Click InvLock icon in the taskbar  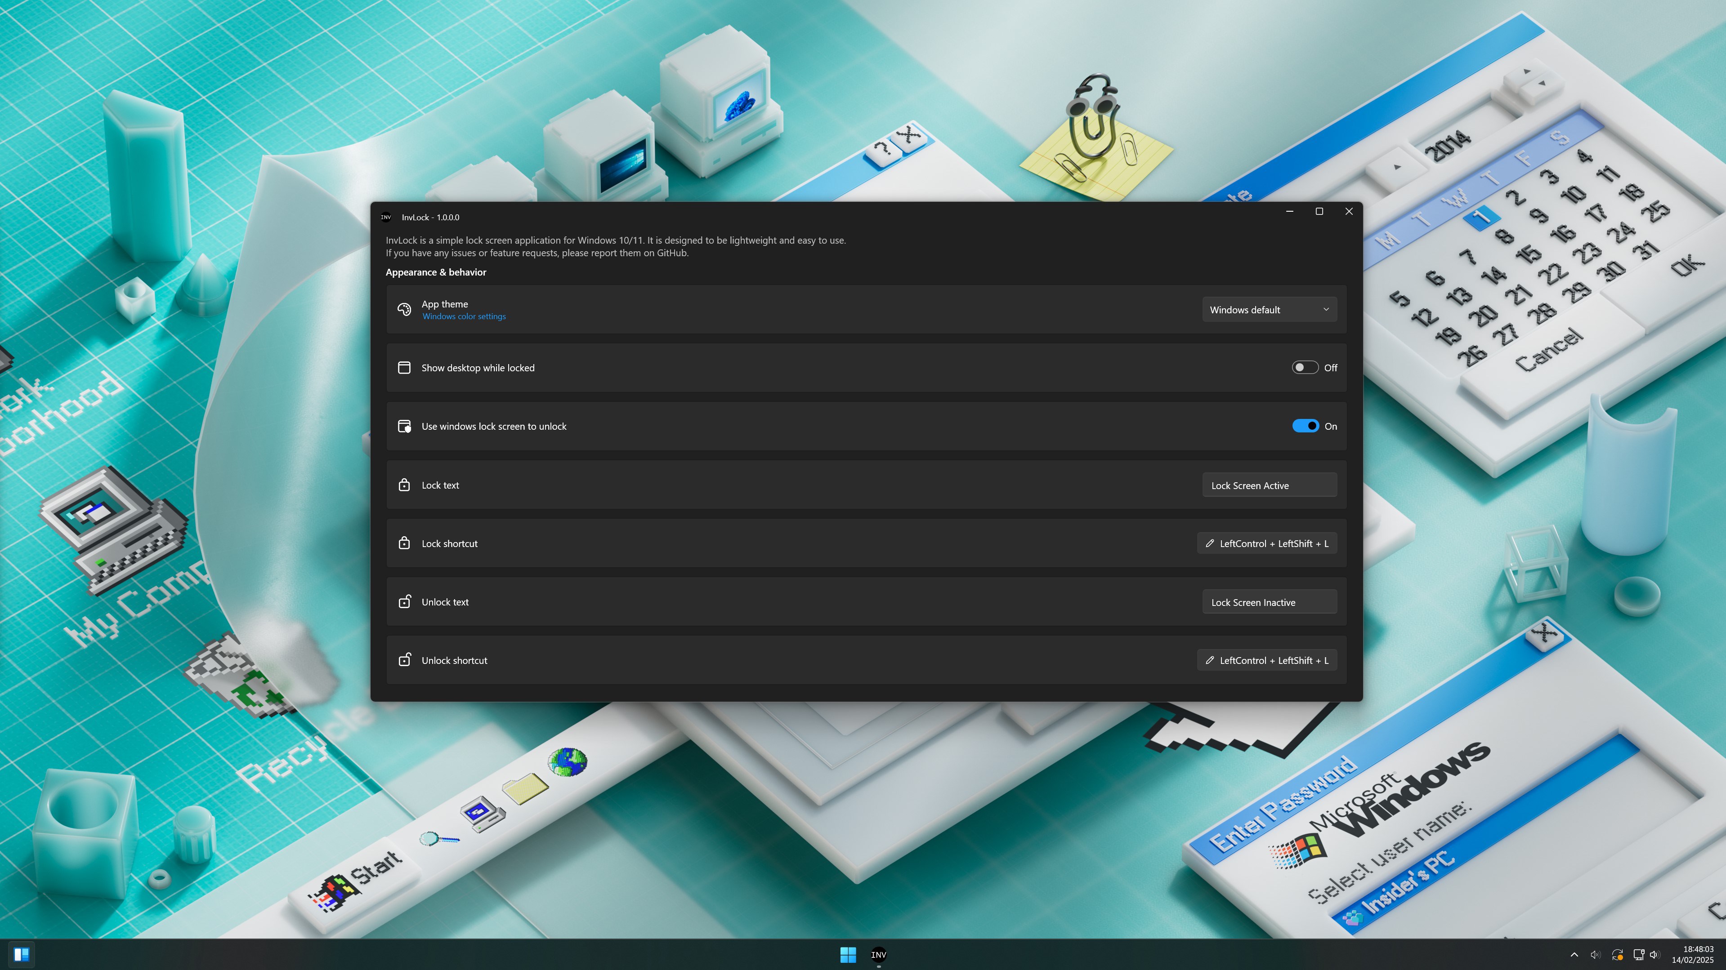pyautogui.click(x=878, y=954)
